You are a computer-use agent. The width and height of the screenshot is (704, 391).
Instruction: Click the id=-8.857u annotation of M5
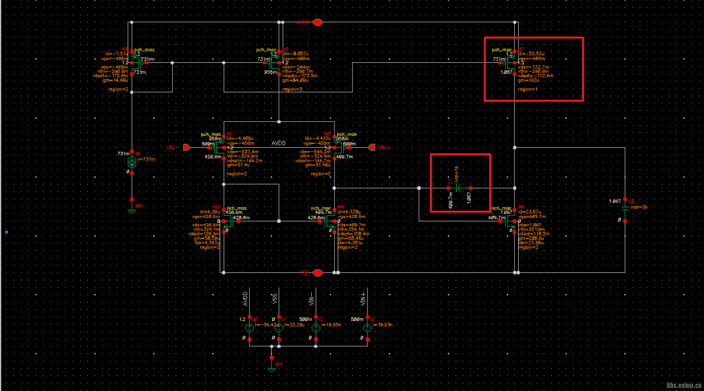pos(296,54)
